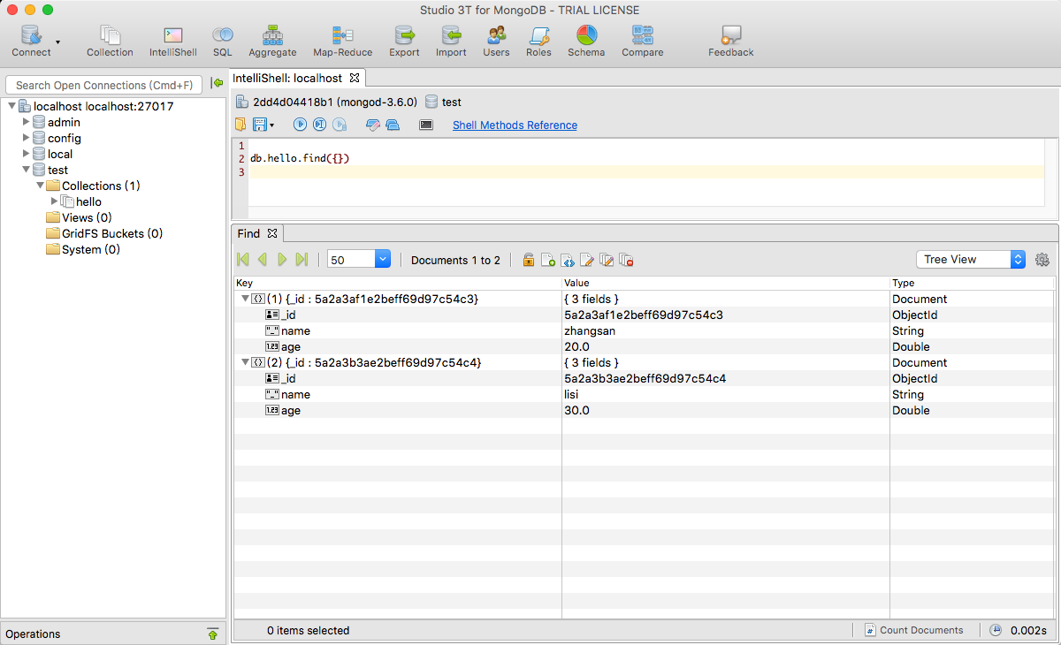The width and height of the screenshot is (1061, 645).
Task: Save the shell script
Action: point(259,125)
